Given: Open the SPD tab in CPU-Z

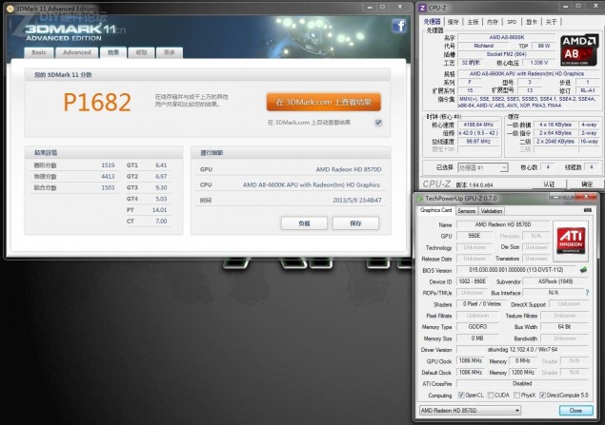Looking at the screenshot, I should coord(512,22).
